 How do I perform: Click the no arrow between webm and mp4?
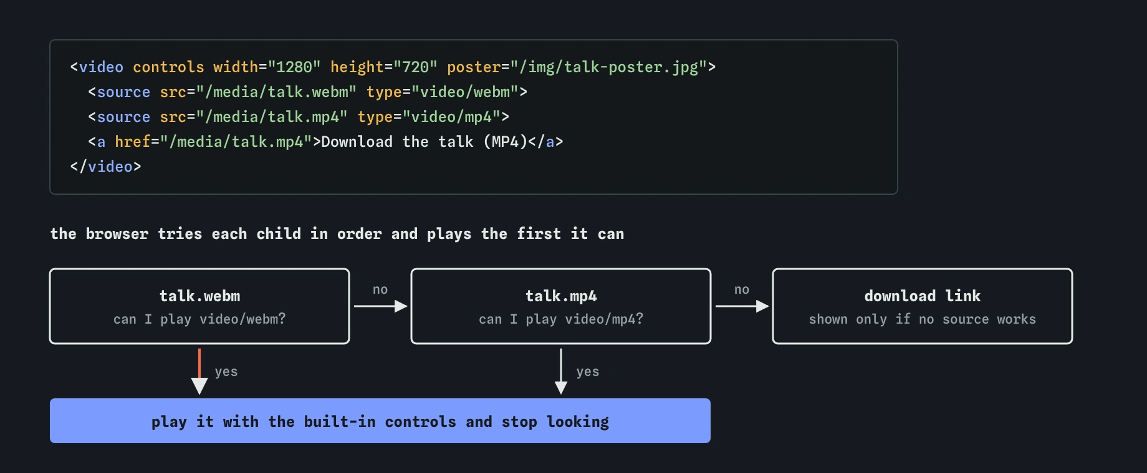[380, 306]
